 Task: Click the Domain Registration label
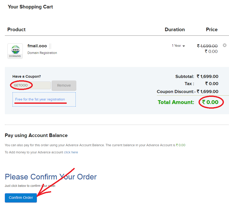pos(42,53)
